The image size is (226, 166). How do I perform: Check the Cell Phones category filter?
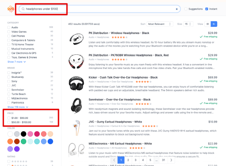pos(9,36)
